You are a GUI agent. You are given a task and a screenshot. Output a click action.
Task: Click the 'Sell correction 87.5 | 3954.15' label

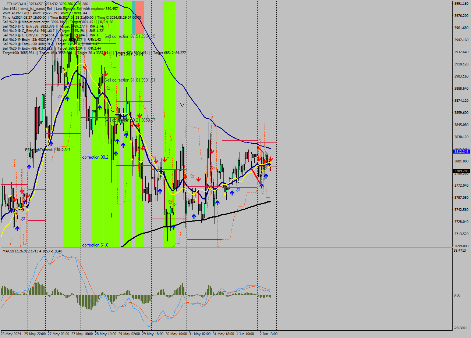[x=130, y=36]
